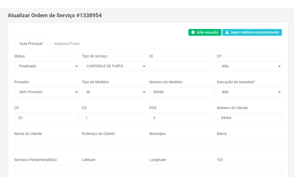Click the CP field containing 23
The image size is (294, 177).
coord(47,118)
